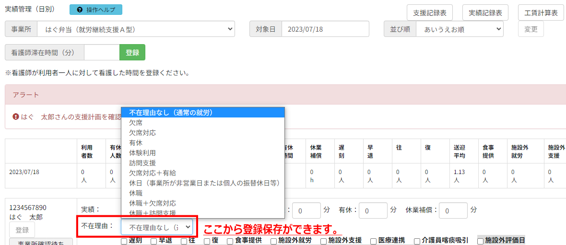The width and height of the screenshot is (566, 245).
Task: Choose 有休 in the dropdown list
Action: [x=136, y=143]
